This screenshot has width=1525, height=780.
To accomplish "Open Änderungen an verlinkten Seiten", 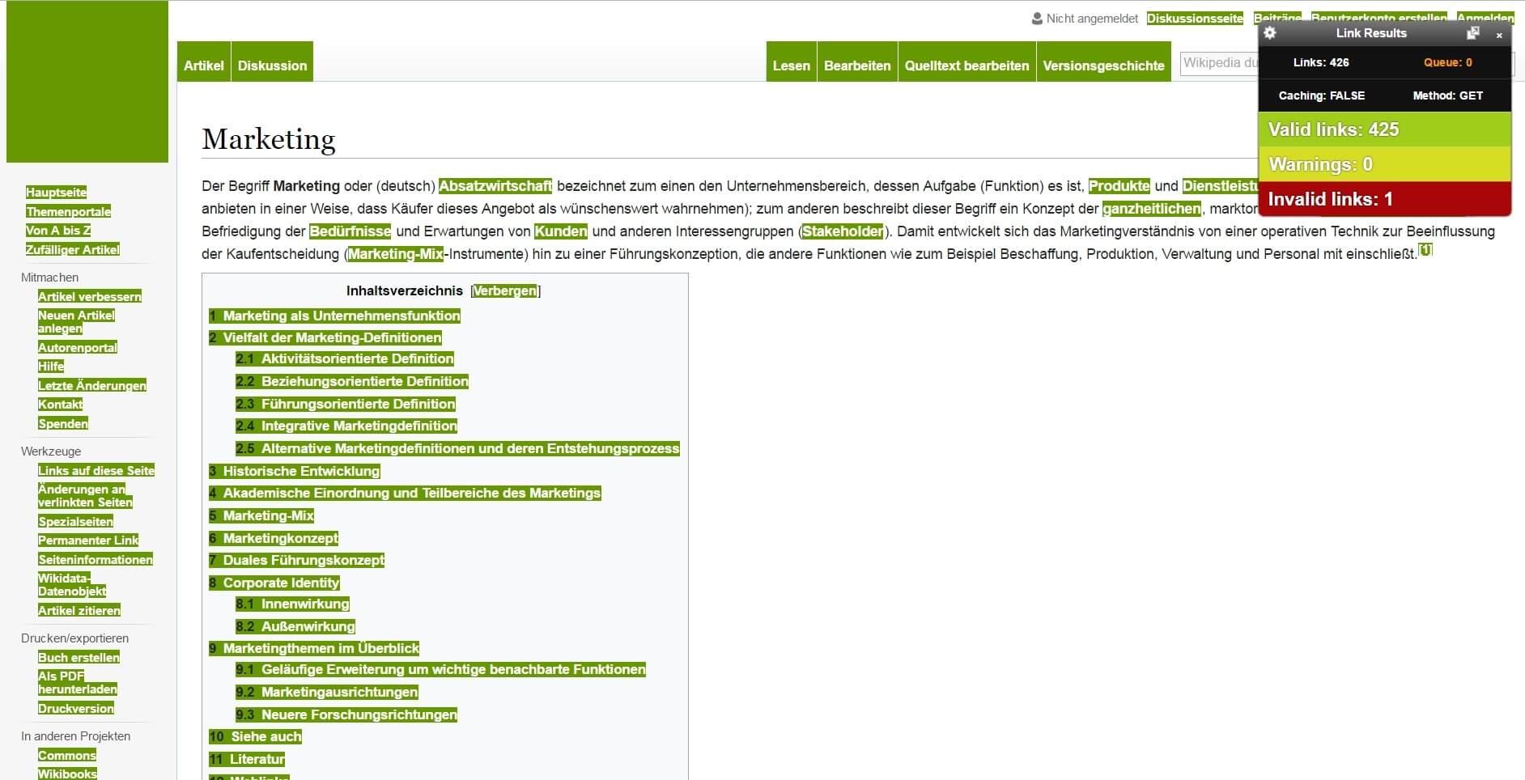I will click(x=85, y=496).
